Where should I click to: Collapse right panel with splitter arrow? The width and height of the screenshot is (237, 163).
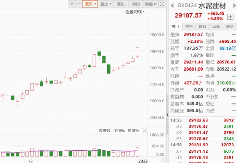coord(167,115)
